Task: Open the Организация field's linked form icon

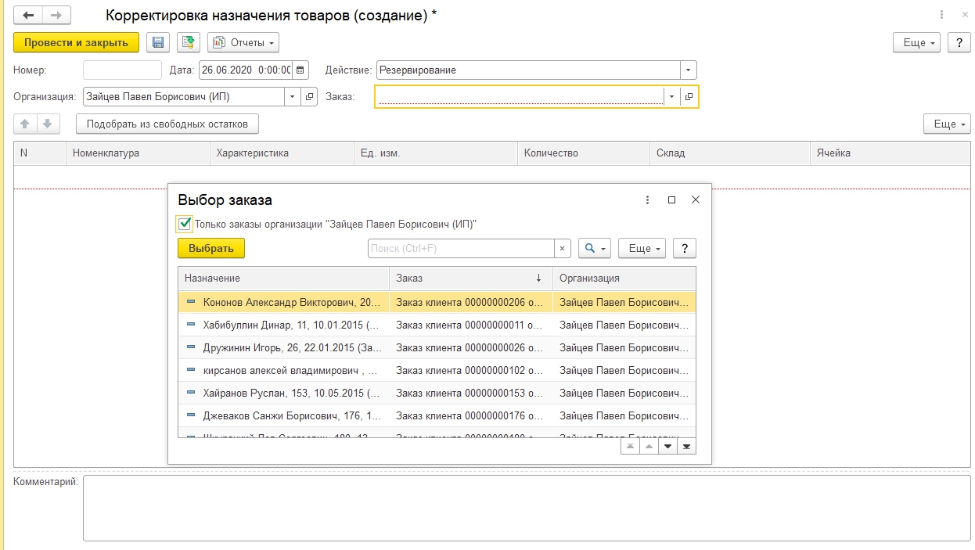Action: click(309, 97)
